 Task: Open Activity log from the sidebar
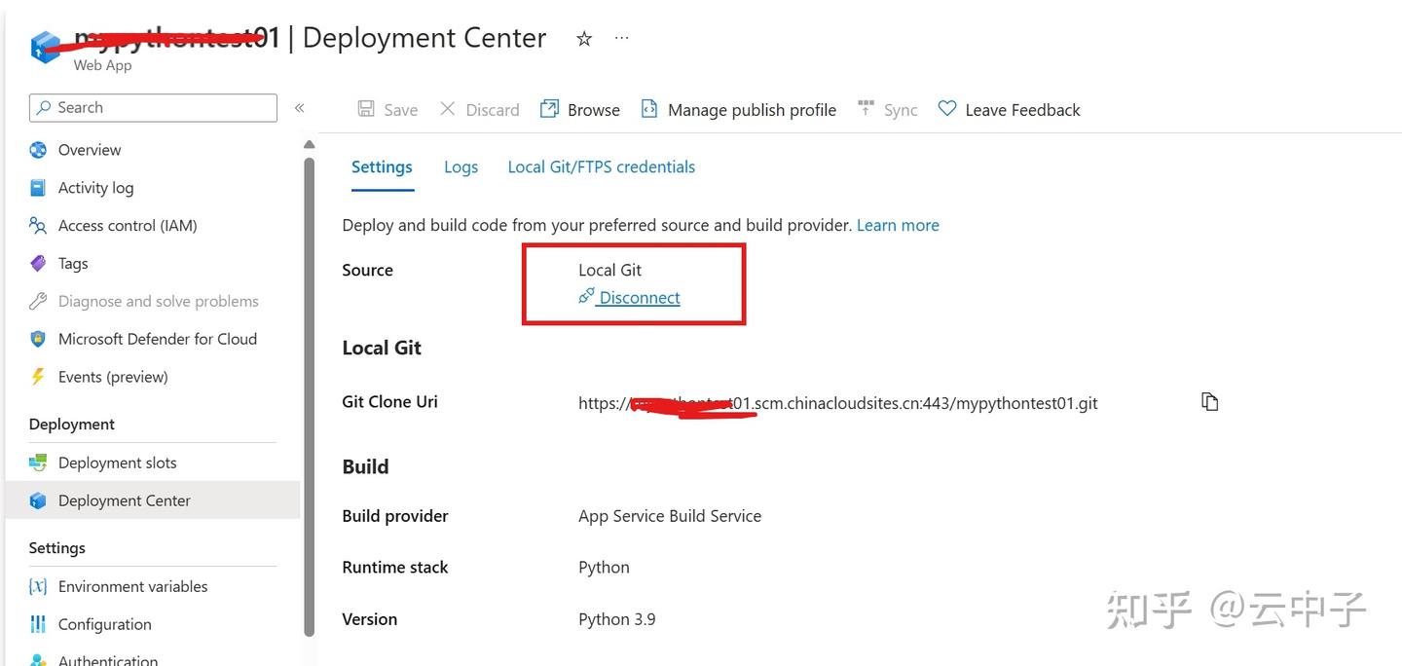(95, 187)
